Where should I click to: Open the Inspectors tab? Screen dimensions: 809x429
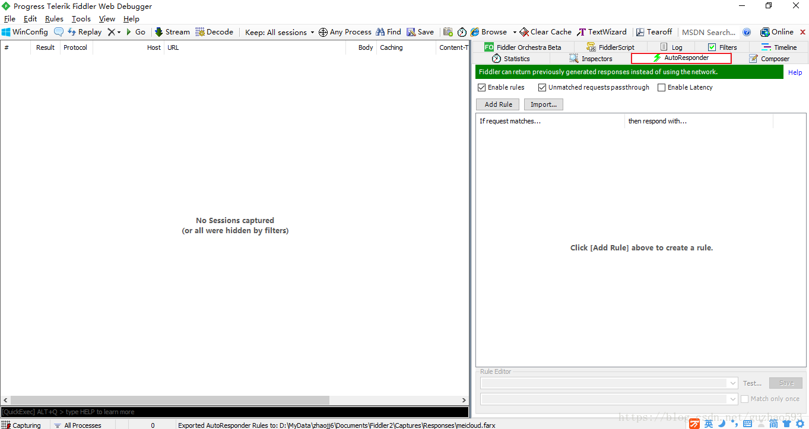point(591,58)
